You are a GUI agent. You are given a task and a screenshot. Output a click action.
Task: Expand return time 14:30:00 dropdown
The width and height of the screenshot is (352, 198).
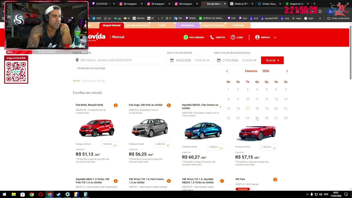(255, 60)
